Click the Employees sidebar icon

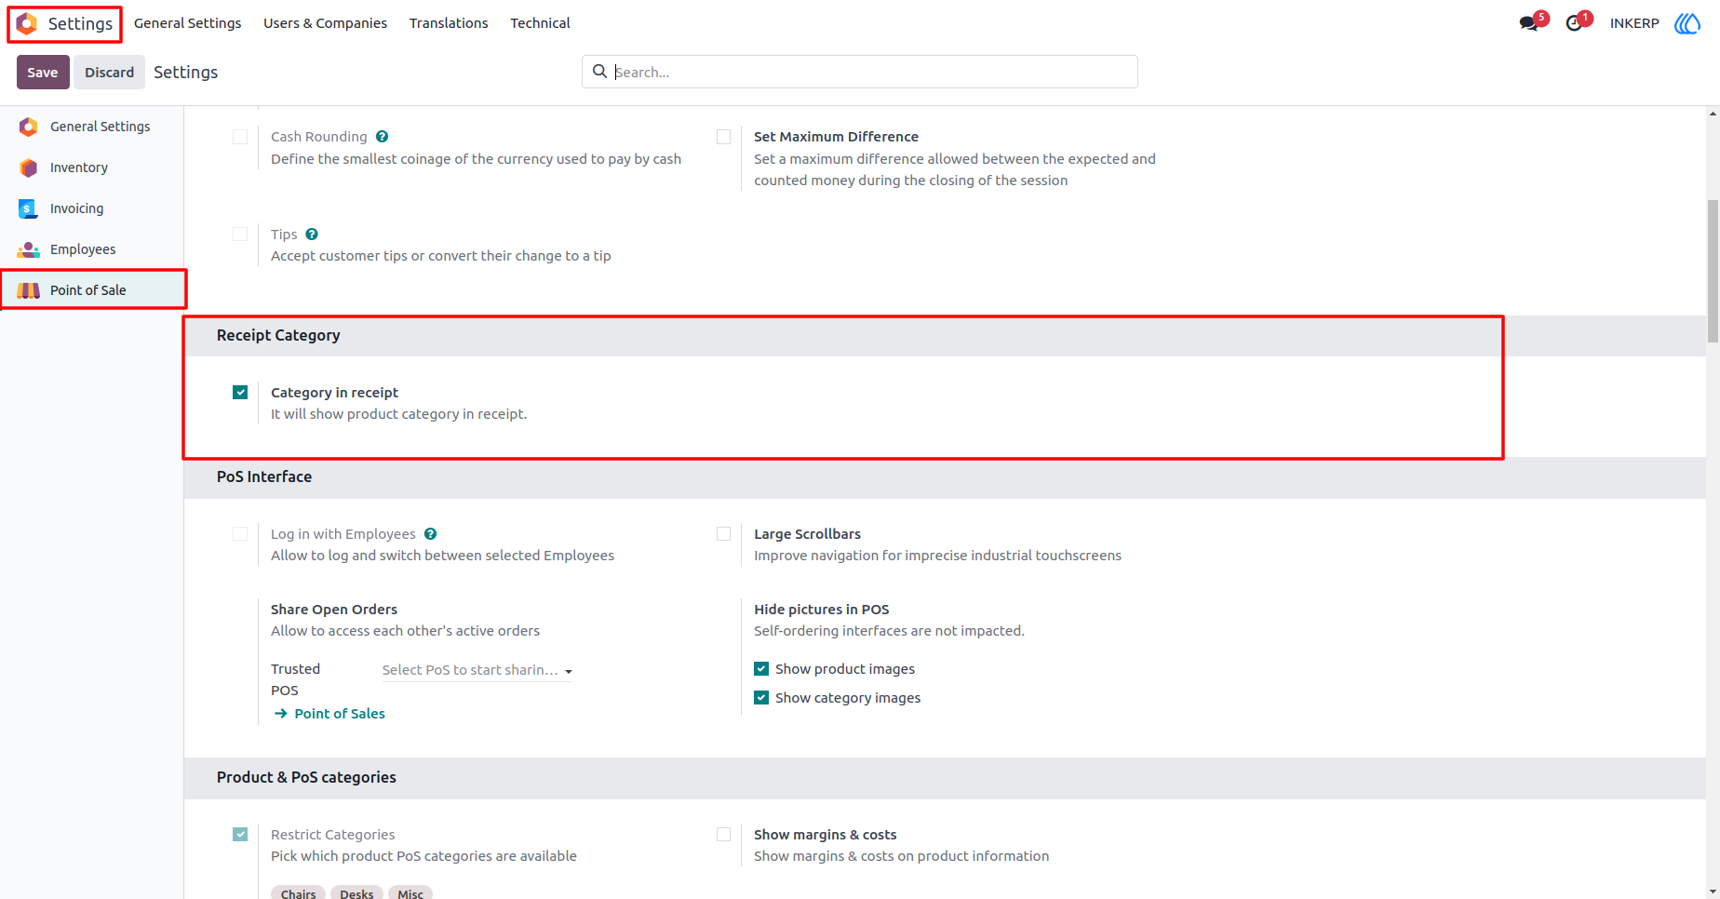pos(29,249)
